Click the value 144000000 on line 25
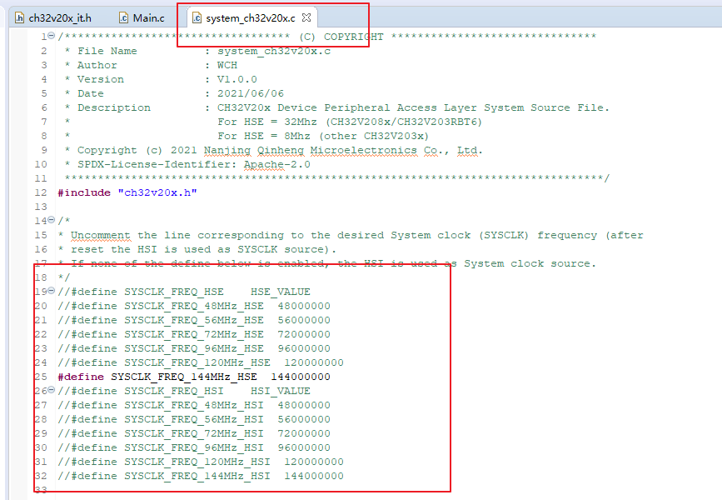 point(300,377)
